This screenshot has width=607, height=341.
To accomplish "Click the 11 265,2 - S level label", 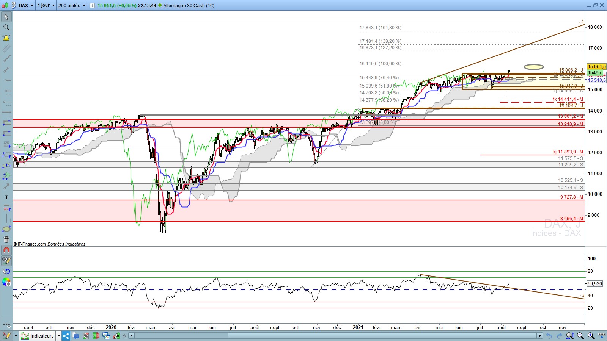I will [571, 165].
